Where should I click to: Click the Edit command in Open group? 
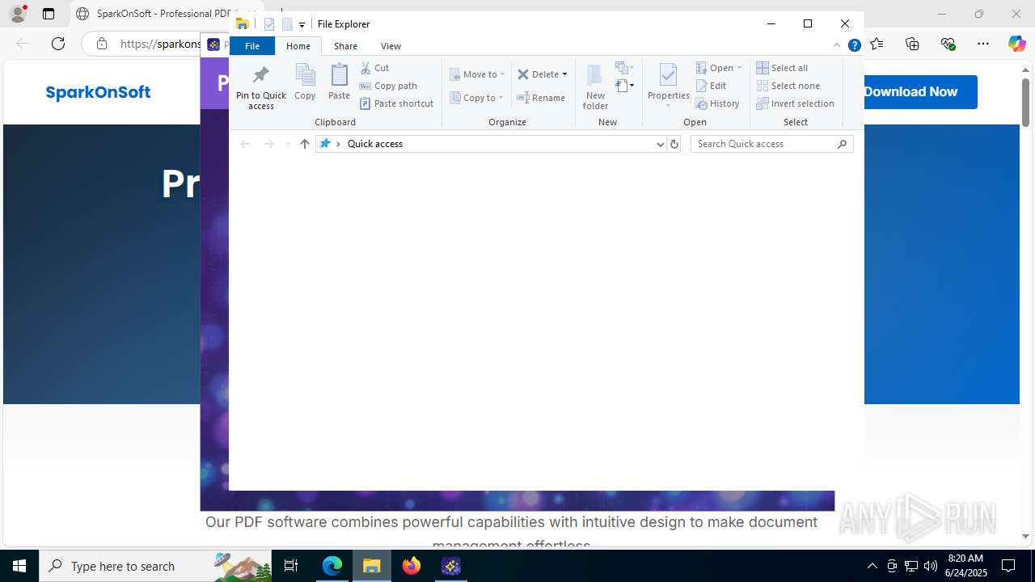tap(711, 86)
